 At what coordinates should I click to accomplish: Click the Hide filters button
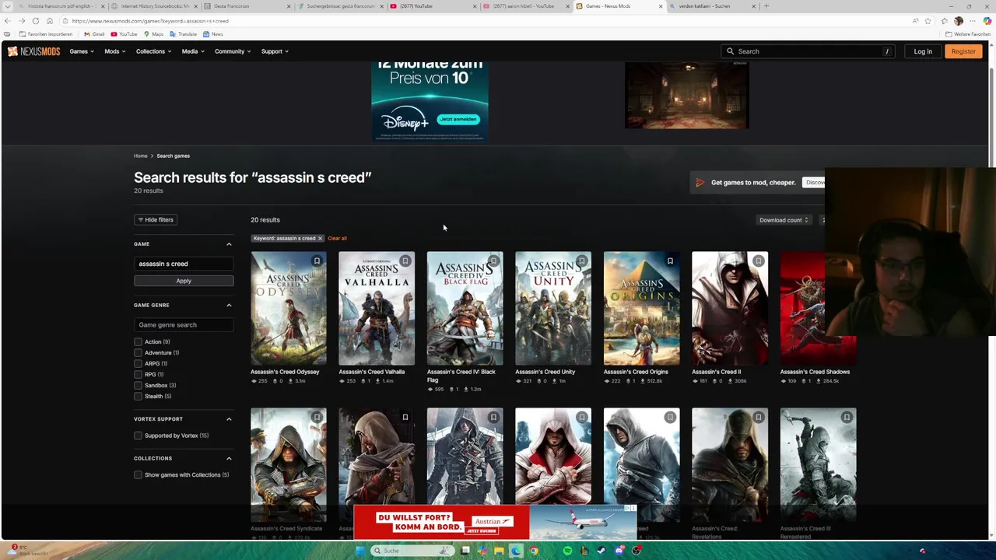(x=156, y=220)
